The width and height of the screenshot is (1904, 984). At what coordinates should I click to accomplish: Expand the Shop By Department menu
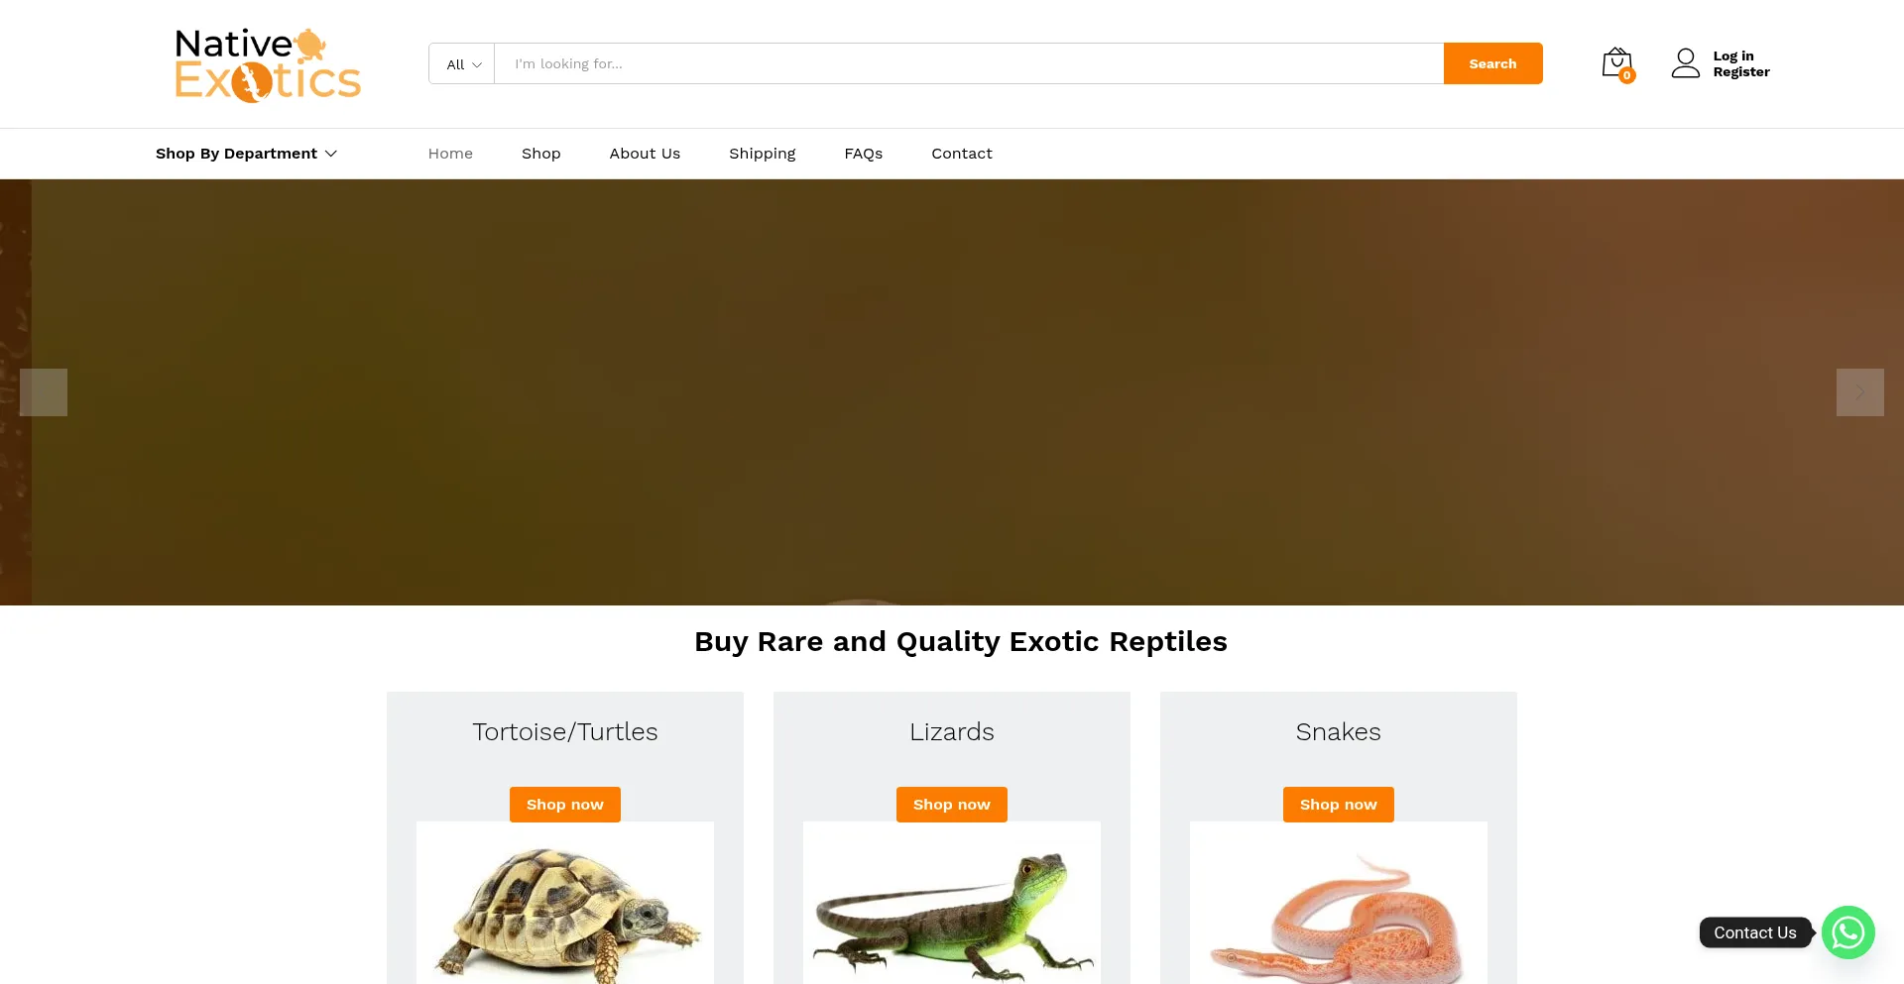pyautogui.click(x=246, y=154)
